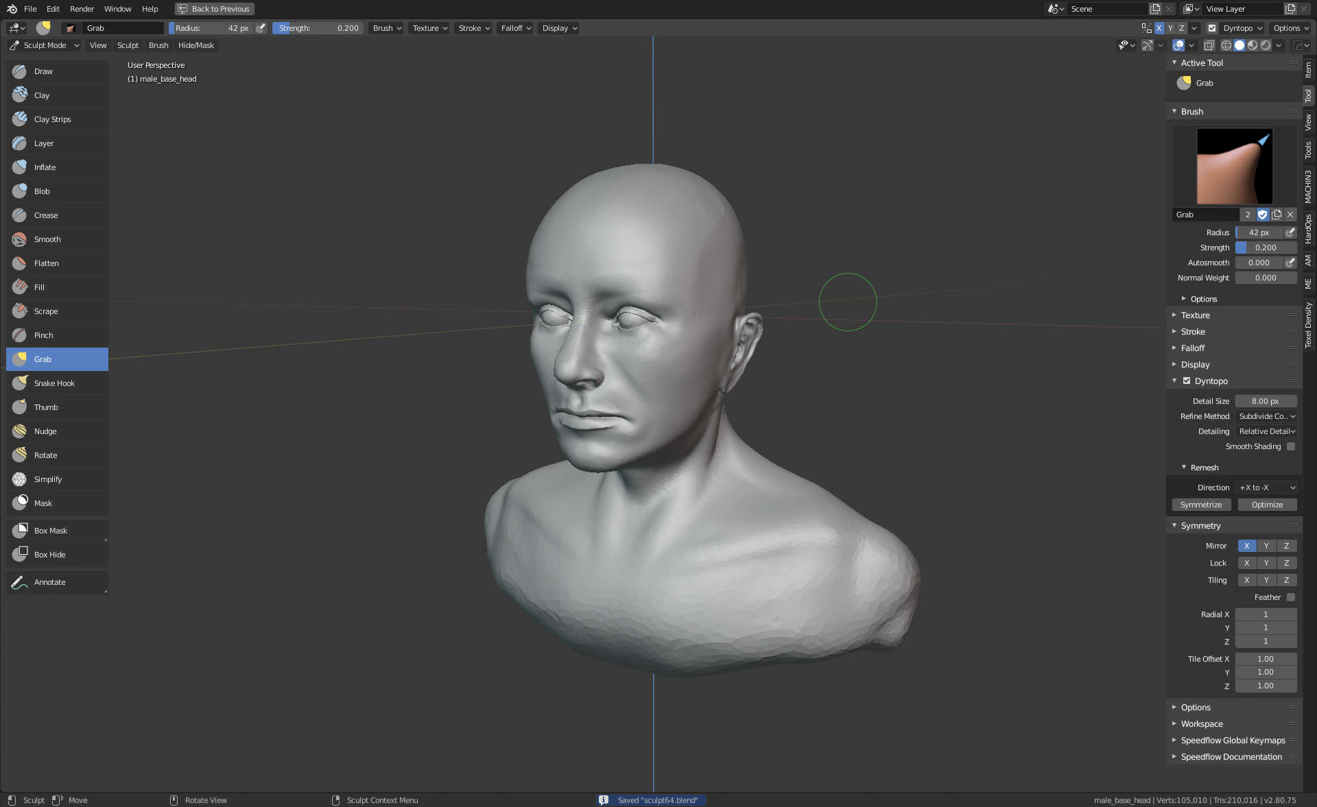
Task: Open the Hide/Mask menu
Action: [195, 45]
